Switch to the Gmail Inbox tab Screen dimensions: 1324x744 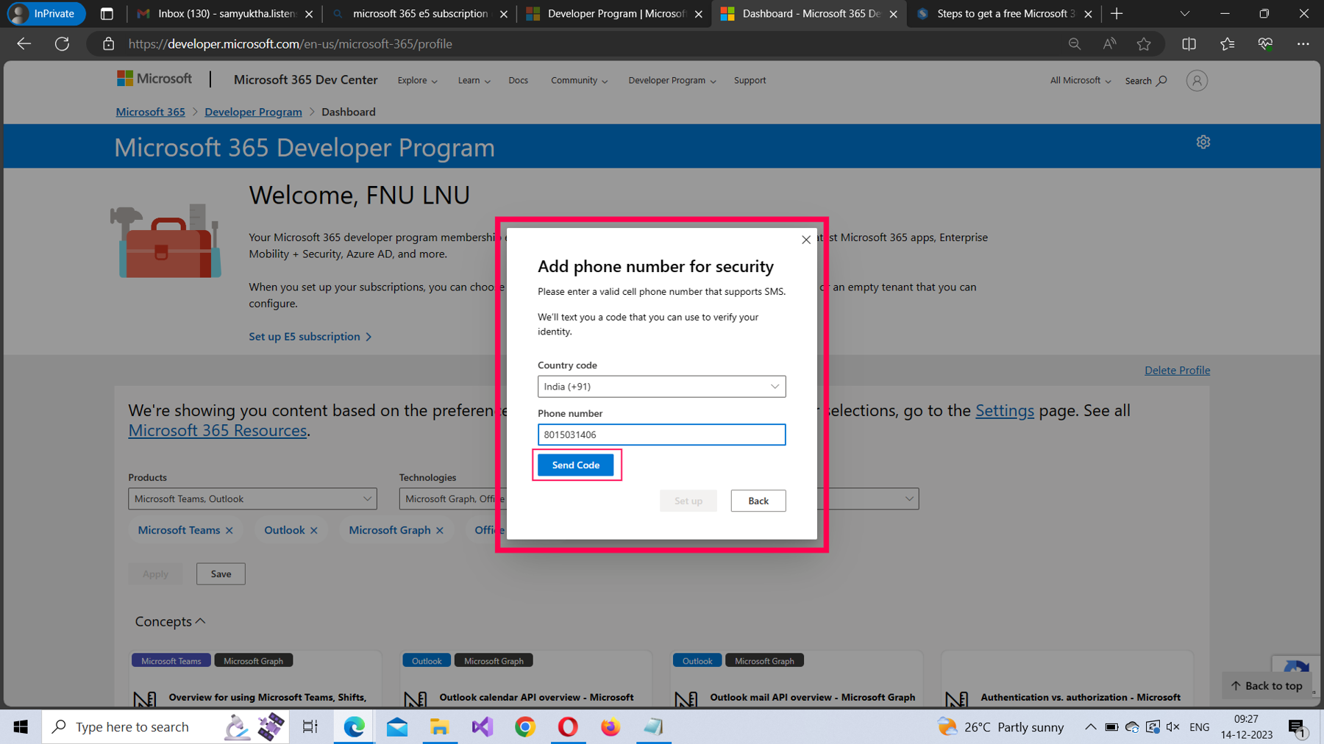pyautogui.click(x=224, y=13)
